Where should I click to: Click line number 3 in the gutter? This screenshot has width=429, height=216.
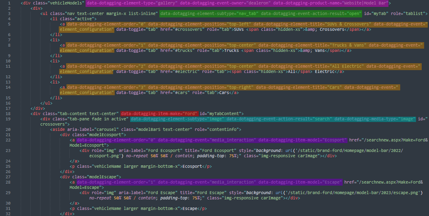9,14
